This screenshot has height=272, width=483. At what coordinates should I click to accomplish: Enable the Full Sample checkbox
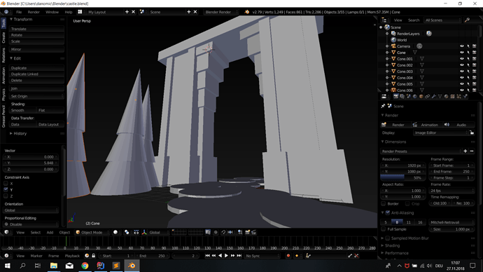(384, 229)
